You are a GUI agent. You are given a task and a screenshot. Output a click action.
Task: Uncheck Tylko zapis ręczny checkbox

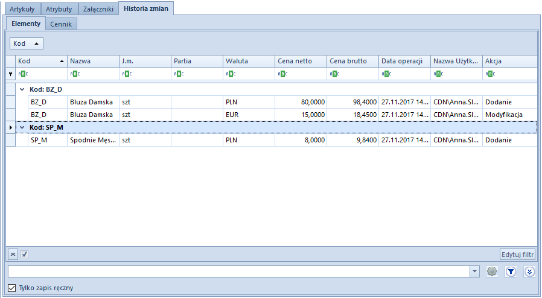click(x=11, y=288)
